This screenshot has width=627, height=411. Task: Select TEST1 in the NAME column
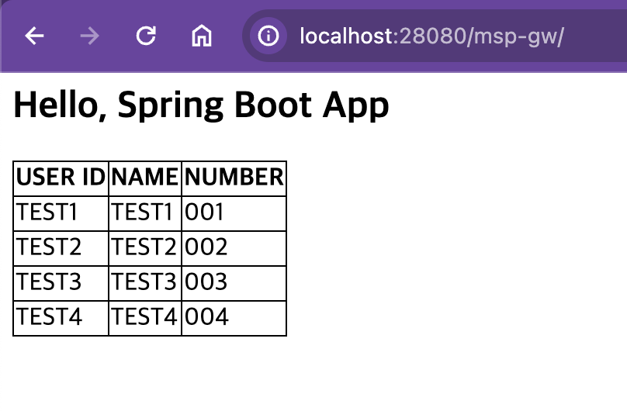coord(145,213)
